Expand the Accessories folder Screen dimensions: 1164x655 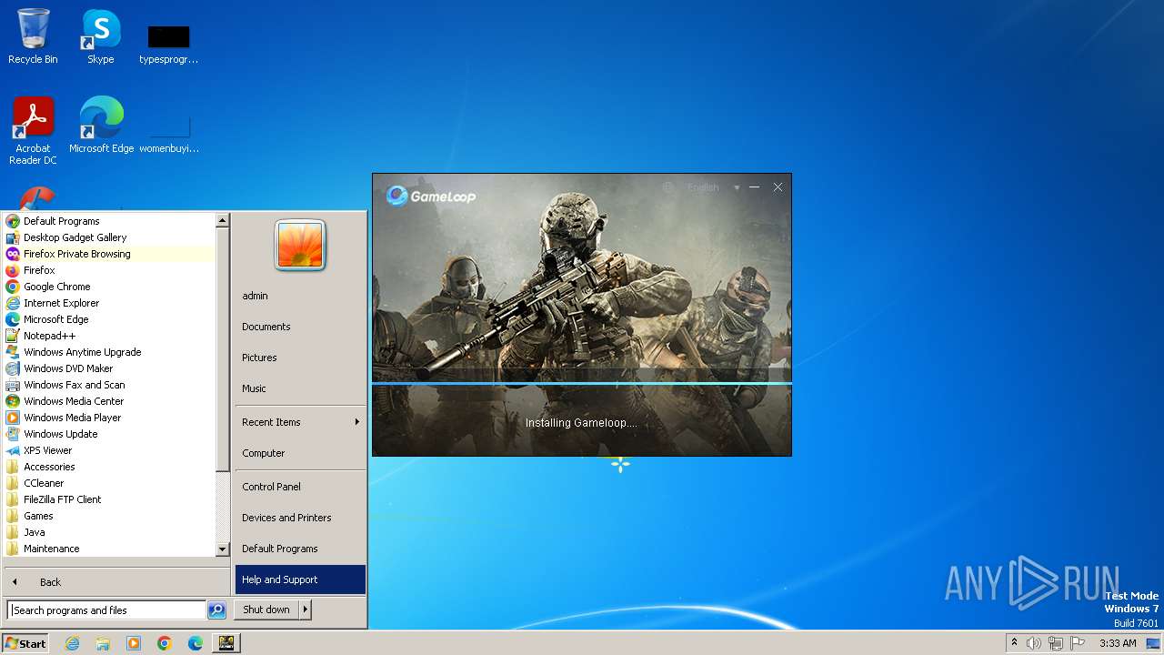click(109, 467)
